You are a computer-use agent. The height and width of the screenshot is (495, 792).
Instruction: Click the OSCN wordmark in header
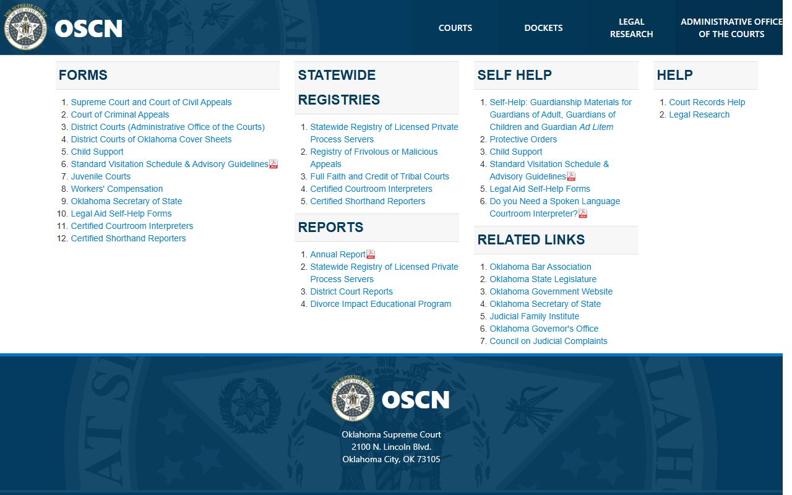(88, 28)
